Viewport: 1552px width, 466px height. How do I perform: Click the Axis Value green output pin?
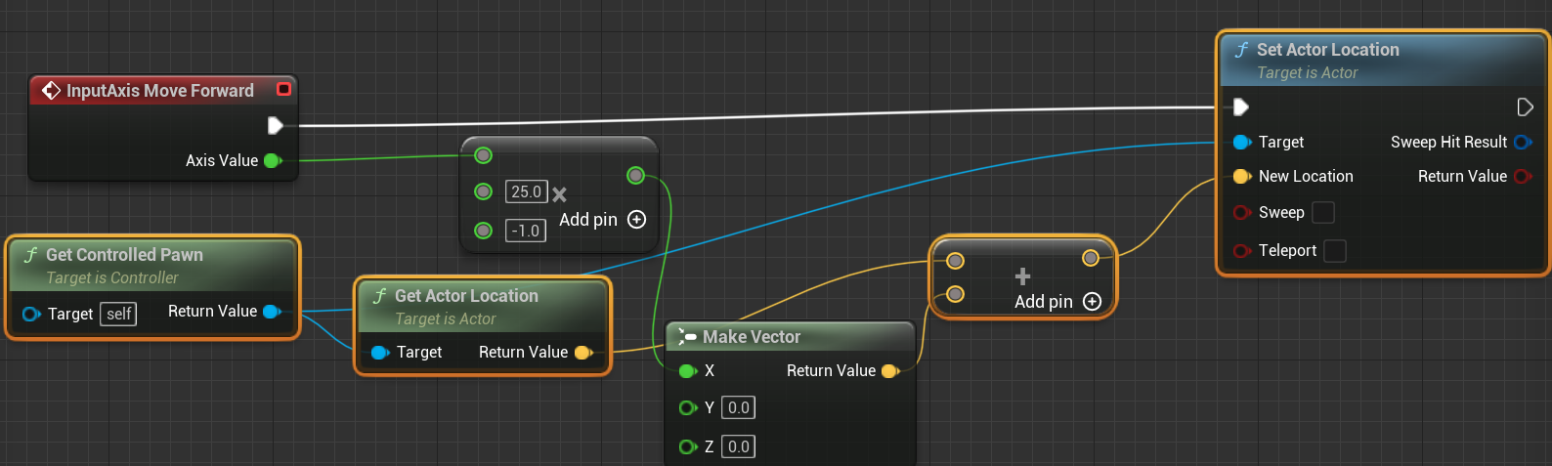(273, 160)
